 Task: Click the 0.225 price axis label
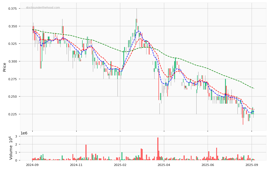tap(13, 114)
